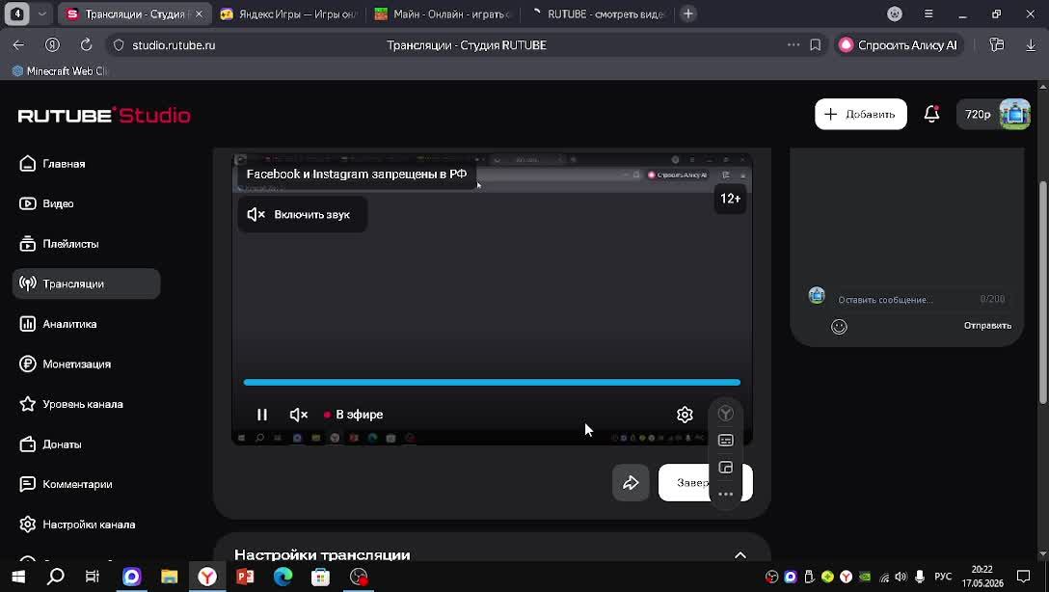Click Спросить Алису AI button

pyautogui.click(x=898, y=44)
